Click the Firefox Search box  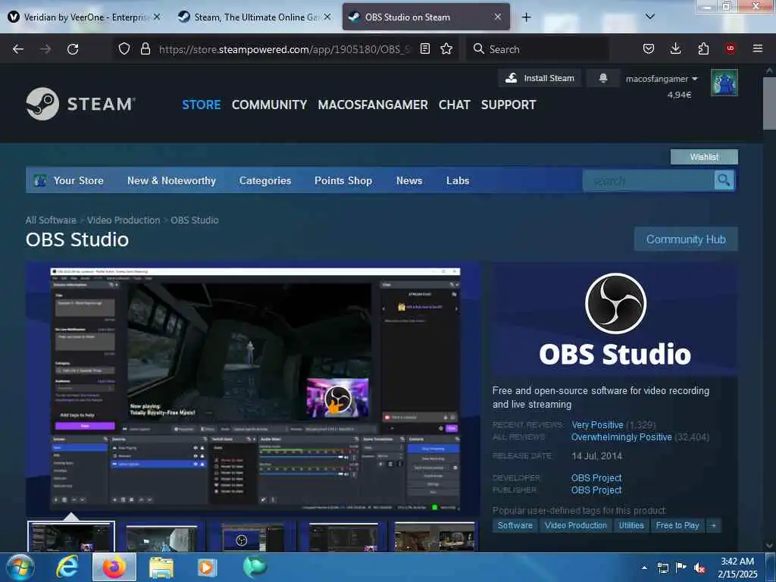pos(538,49)
